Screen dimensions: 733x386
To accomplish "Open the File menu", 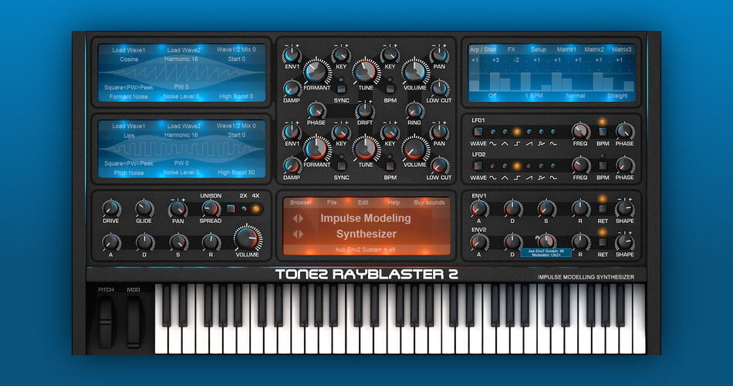I will (x=332, y=202).
